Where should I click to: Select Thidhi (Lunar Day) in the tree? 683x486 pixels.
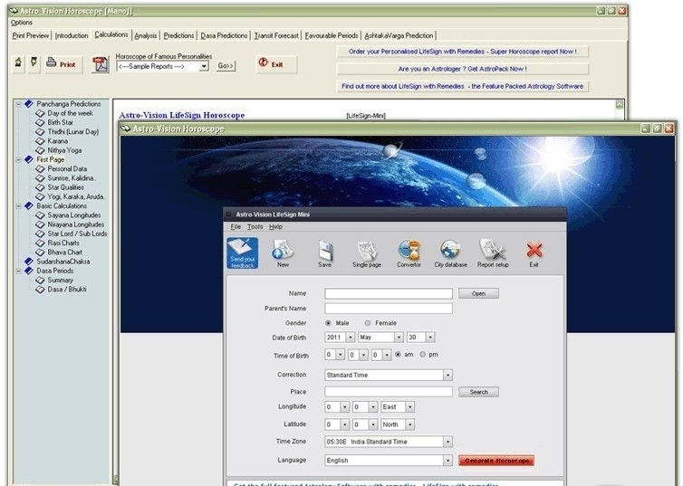click(73, 131)
